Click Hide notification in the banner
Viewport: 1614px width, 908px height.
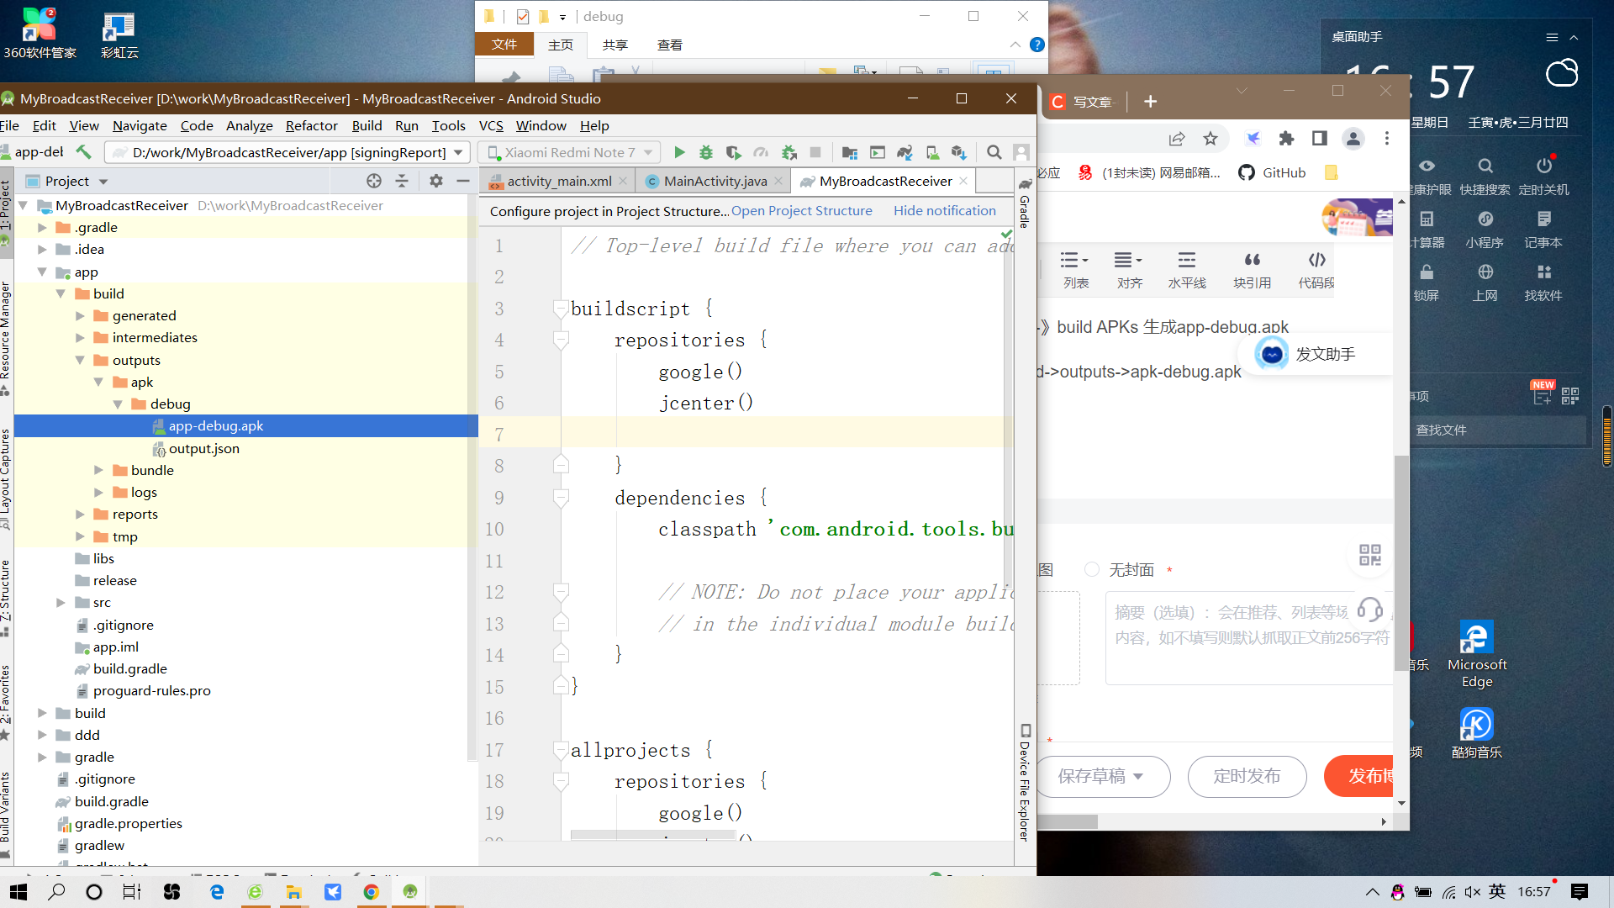[945, 211]
